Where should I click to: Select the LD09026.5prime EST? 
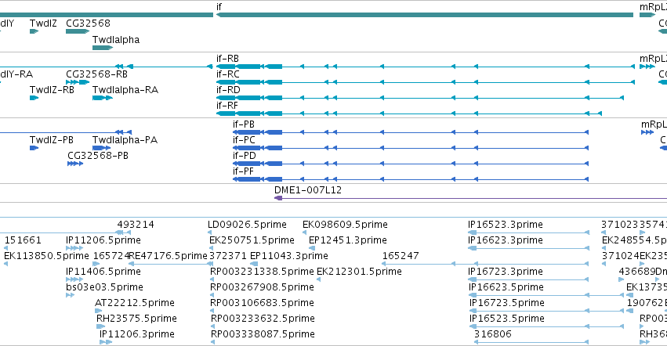click(247, 225)
